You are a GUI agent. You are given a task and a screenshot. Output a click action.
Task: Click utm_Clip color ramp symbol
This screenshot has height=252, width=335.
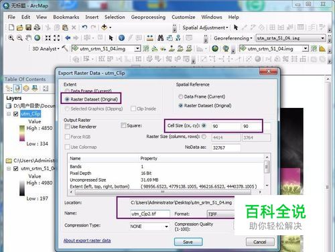pyautogui.click(x=22, y=133)
